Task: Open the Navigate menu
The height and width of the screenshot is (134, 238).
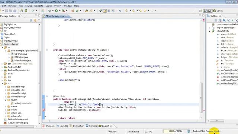Action: pyautogui.click(x=39, y=6)
